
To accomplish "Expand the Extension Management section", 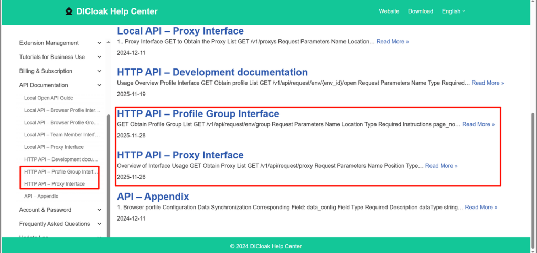I will [100, 43].
